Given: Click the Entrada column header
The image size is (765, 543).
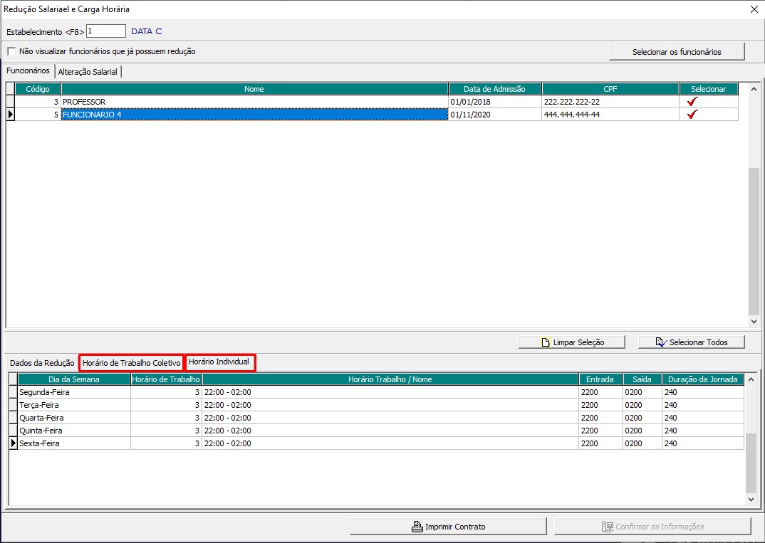Looking at the screenshot, I should point(600,379).
